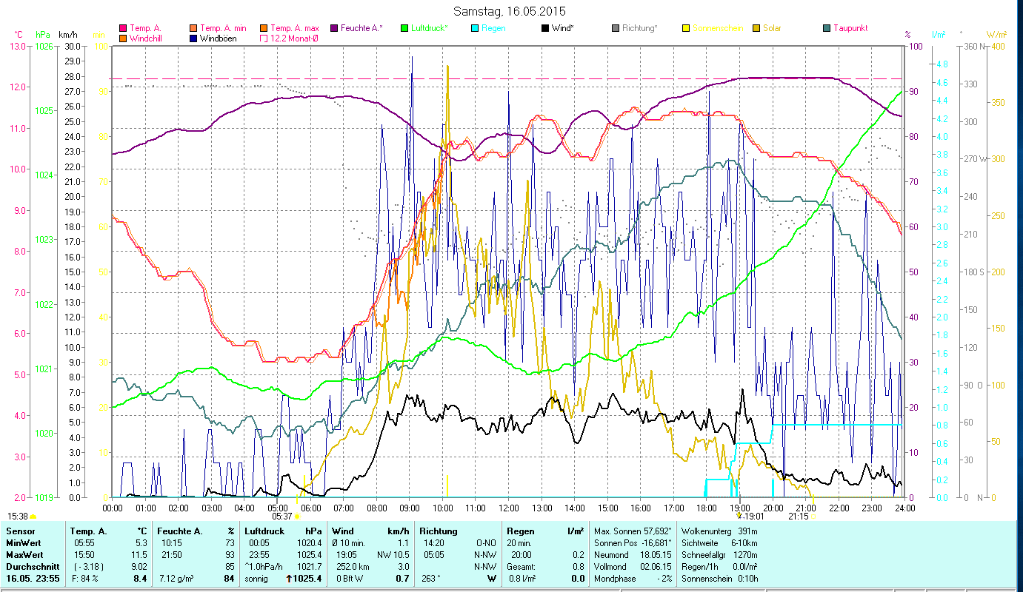Screen dimensions: 1023x592
Task: Click the '7.12 g/m³' humidity value
Action: [176, 579]
